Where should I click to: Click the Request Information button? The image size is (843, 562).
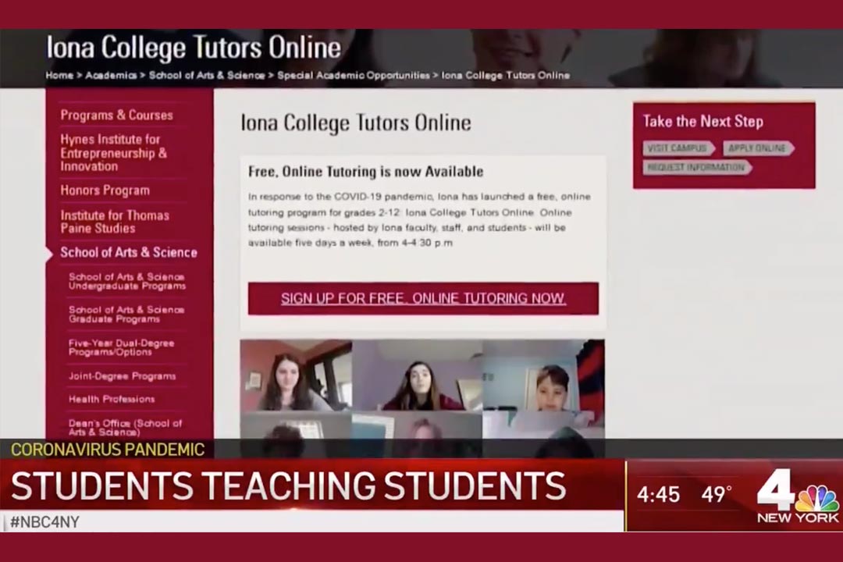(x=697, y=167)
